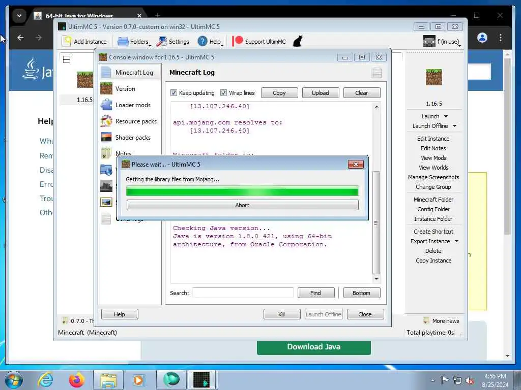The image size is (521, 390).
Task: Open Minecraft Folder
Action: (433, 199)
